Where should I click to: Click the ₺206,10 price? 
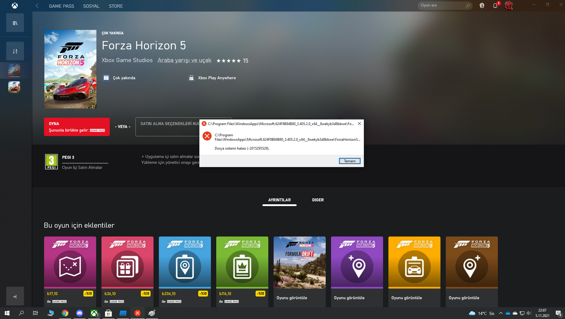click(169, 294)
